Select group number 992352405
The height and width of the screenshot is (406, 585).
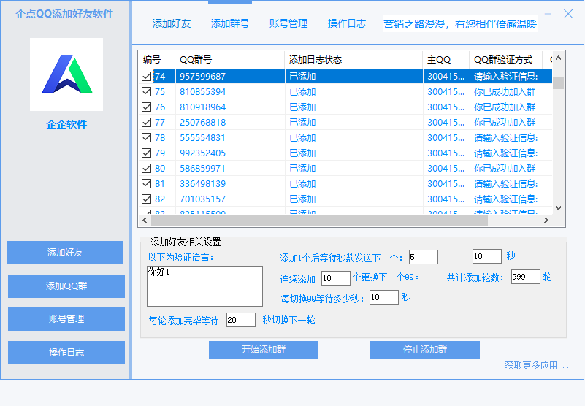point(202,153)
